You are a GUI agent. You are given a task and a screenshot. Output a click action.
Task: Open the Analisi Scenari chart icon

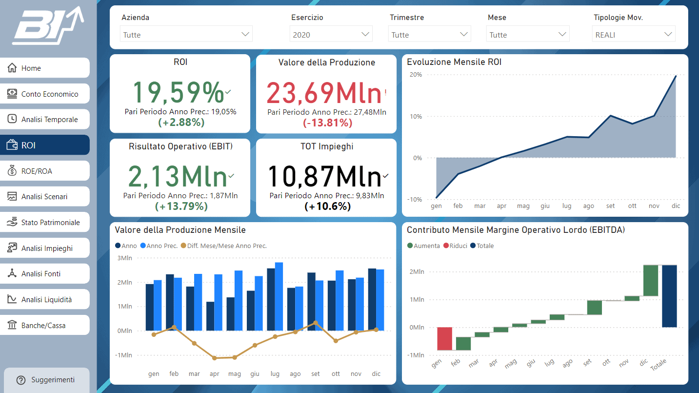[12, 196]
